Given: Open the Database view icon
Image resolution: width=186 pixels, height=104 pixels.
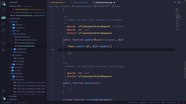Looking at the screenshot, I should click(3, 43).
